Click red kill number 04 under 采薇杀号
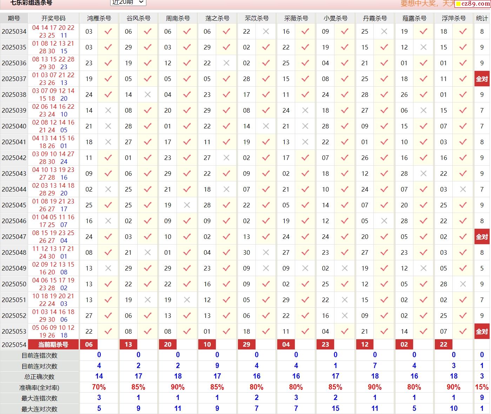The width and height of the screenshot is (491, 414). [x=286, y=345]
